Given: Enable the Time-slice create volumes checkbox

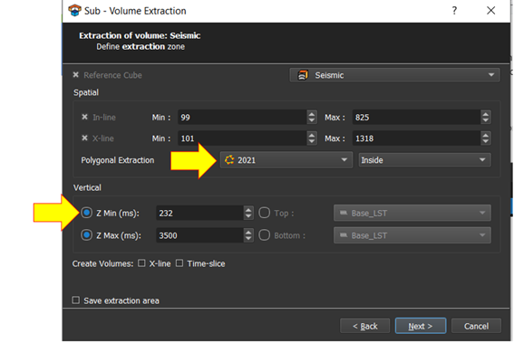Looking at the screenshot, I should 179,263.
